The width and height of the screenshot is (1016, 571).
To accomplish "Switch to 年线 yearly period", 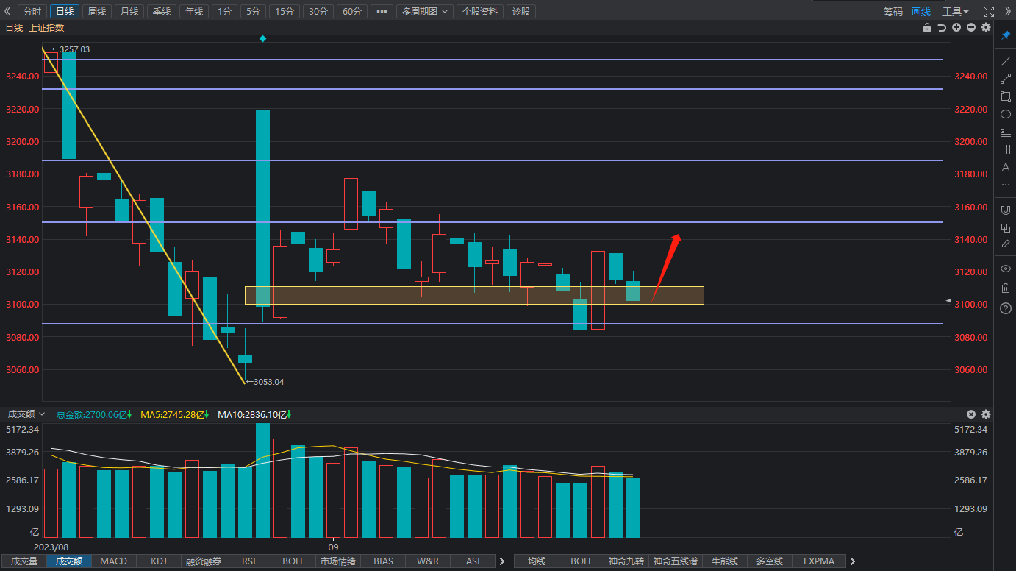I will click(x=194, y=12).
